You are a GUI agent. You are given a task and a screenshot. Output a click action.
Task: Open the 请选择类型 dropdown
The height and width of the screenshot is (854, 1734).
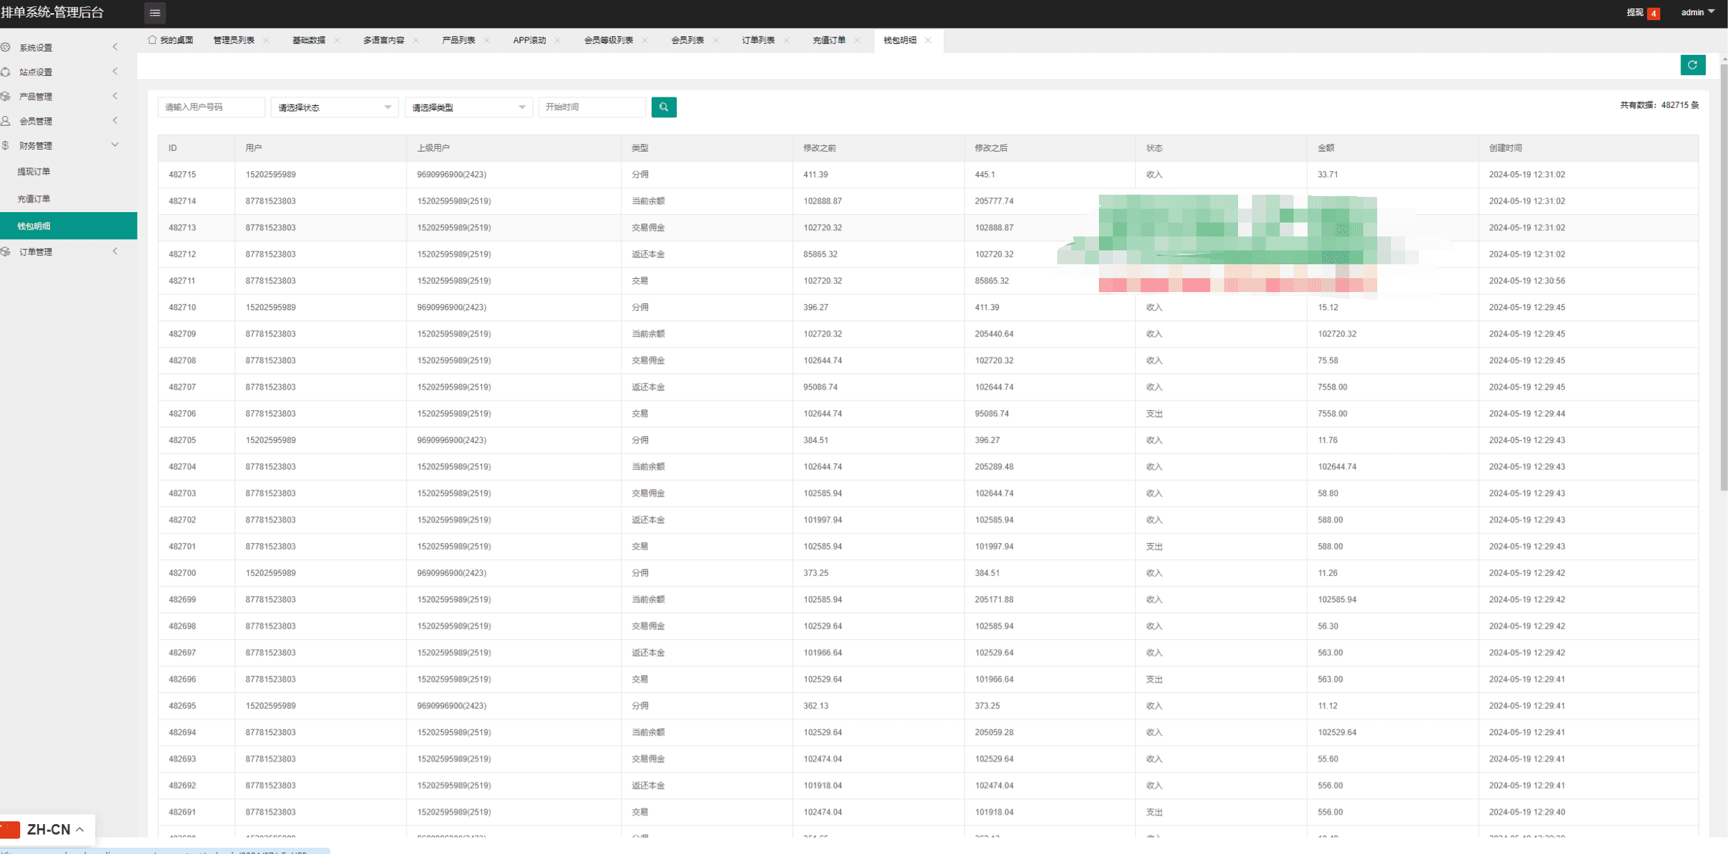tap(468, 107)
